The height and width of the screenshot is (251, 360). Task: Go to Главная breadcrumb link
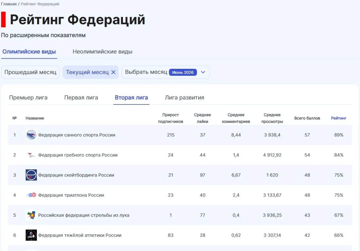(x=9, y=4)
